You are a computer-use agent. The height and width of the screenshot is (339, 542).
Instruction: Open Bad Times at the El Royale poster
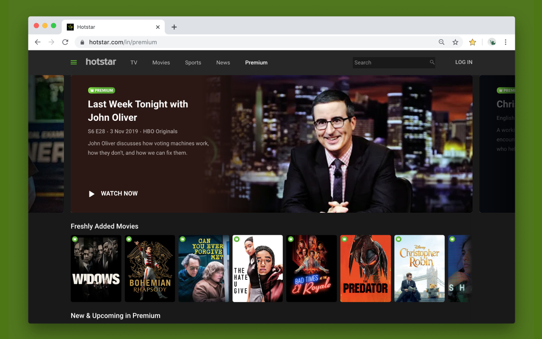[x=312, y=269]
